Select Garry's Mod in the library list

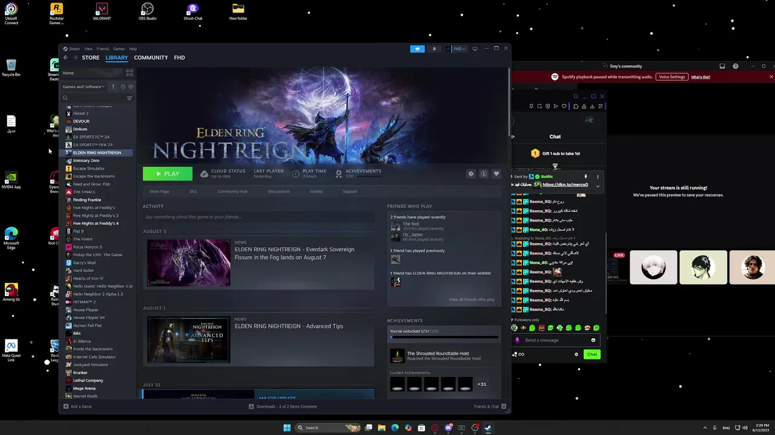pyautogui.click(x=84, y=263)
